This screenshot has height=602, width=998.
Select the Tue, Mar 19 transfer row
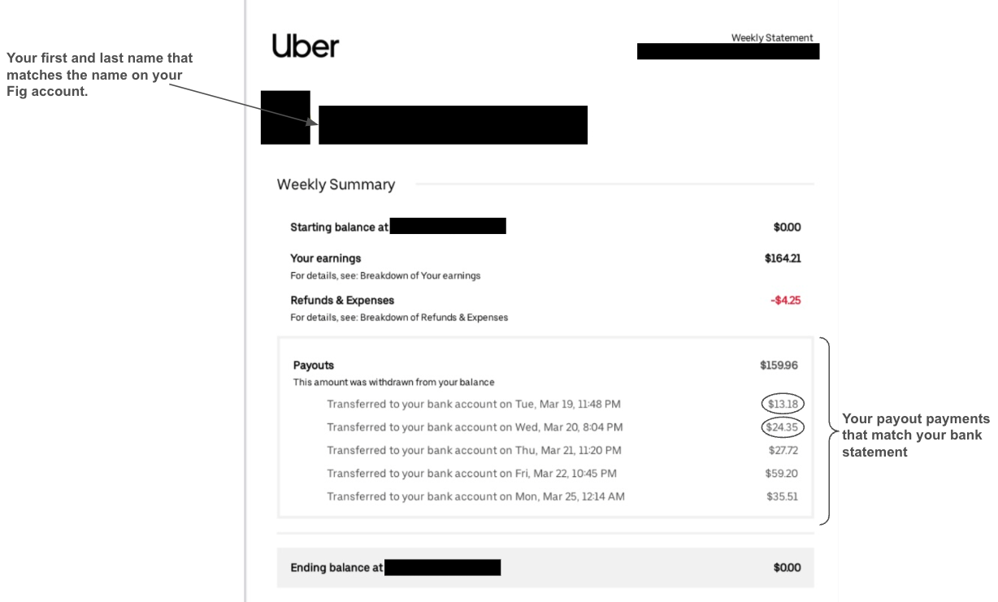click(474, 404)
